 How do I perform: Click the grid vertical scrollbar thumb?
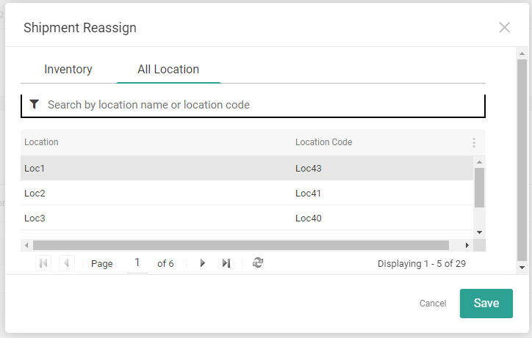click(x=479, y=188)
